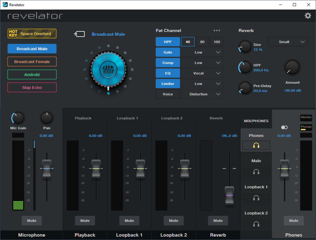Click the Reverb HPF 200.0 Hz value
This screenshot has width=316, height=240.
(x=261, y=70)
